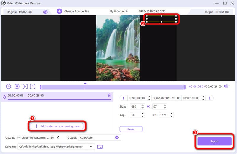The image size is (237, 154).
Task: Increase width size with up arrow
Action: pyautogui.click(x=142, y=105)
